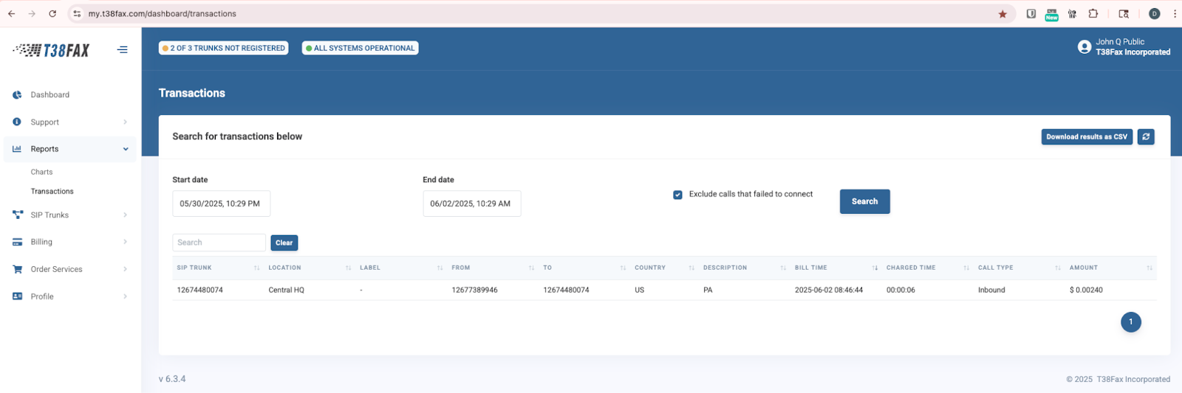Sort by Description column arrows

783,268
